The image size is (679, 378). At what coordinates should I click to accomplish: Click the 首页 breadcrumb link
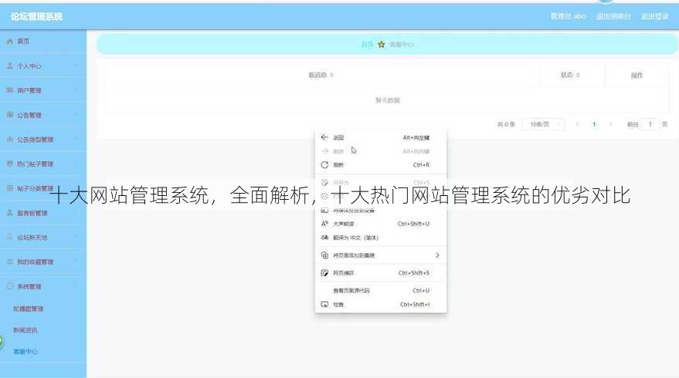pyautogui.click(x=367, y=45)
